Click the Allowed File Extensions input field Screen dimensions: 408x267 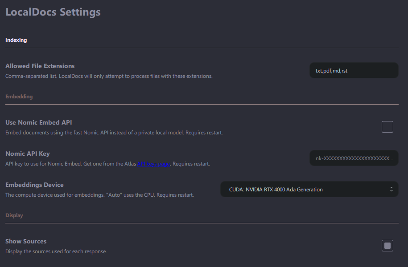pos(354,70)
